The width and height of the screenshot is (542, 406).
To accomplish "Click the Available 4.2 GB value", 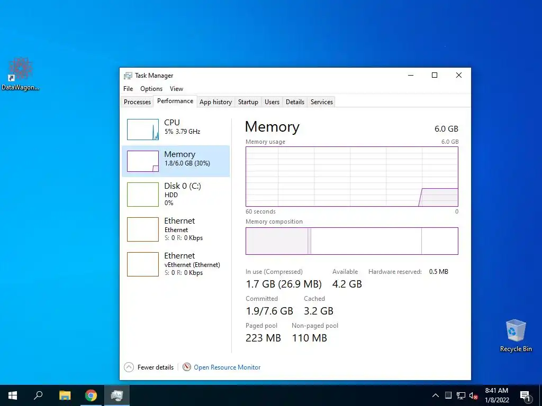I will tap(347, 284).
